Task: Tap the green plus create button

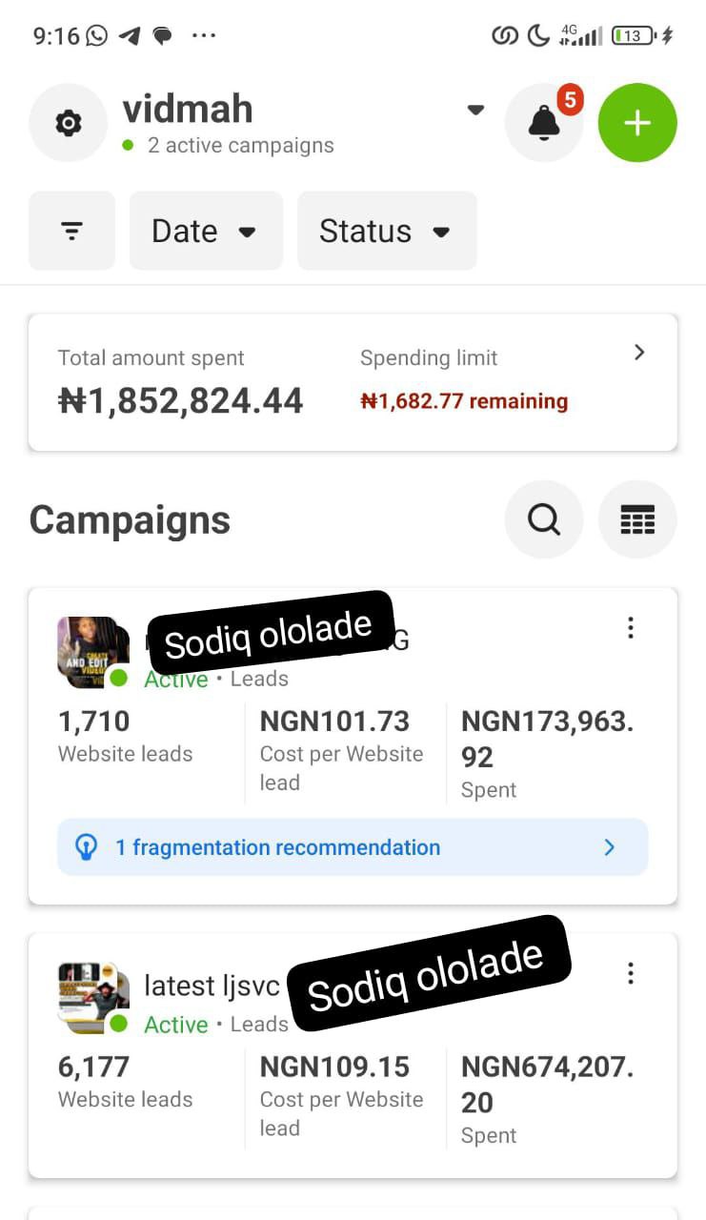Action: [637, 123]
